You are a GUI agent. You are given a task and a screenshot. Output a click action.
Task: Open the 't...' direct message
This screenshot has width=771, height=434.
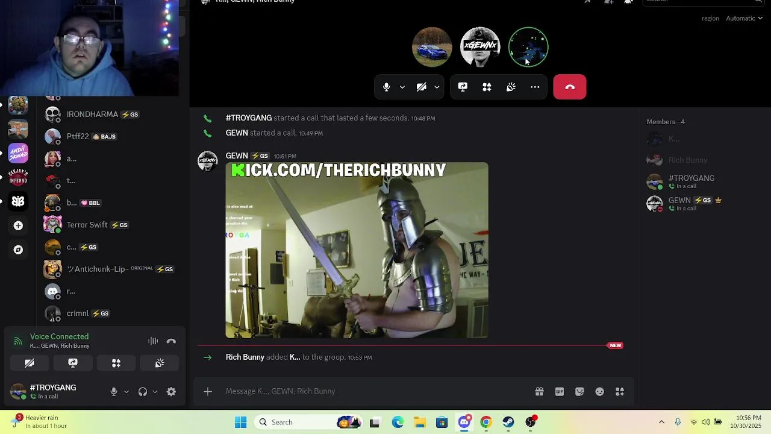(x=112, y=180)
